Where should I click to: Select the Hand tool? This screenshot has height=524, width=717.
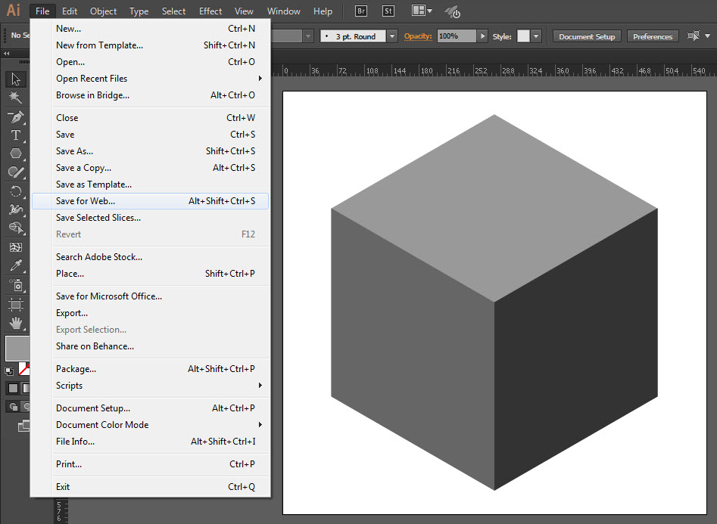(15, 323)
